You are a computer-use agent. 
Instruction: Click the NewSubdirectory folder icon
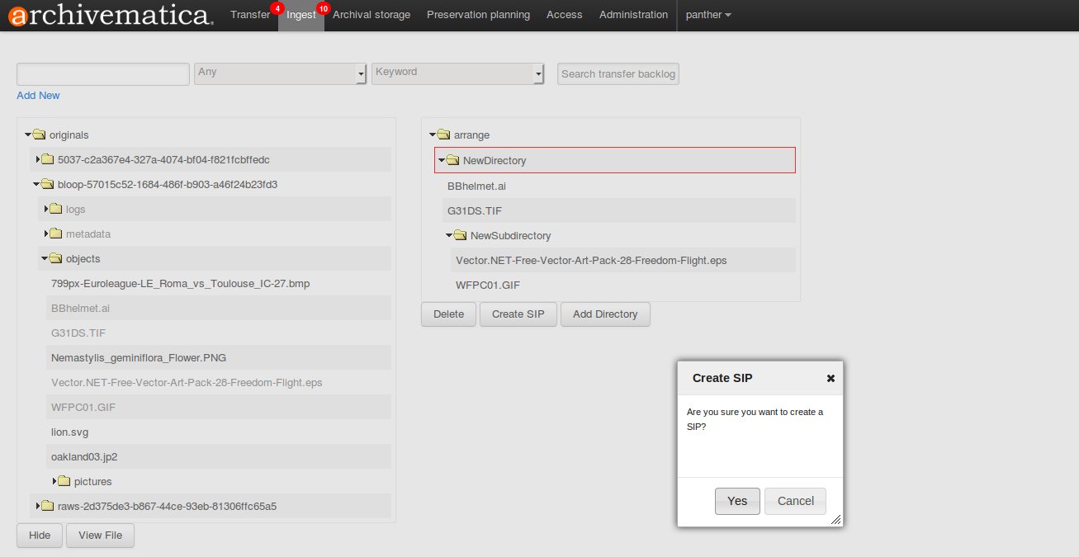460,235
